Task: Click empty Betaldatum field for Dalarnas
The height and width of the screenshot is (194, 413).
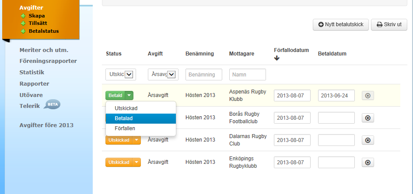Action: 336,140
